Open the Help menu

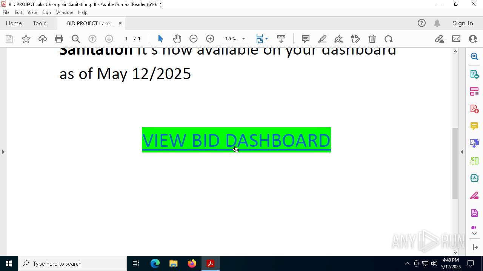coord(83,12)
